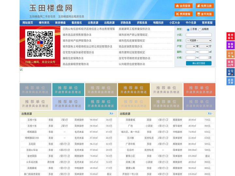
Task: Open the 求购信息 navigation item
Action: pyautogui.click(x=126, y=23)
